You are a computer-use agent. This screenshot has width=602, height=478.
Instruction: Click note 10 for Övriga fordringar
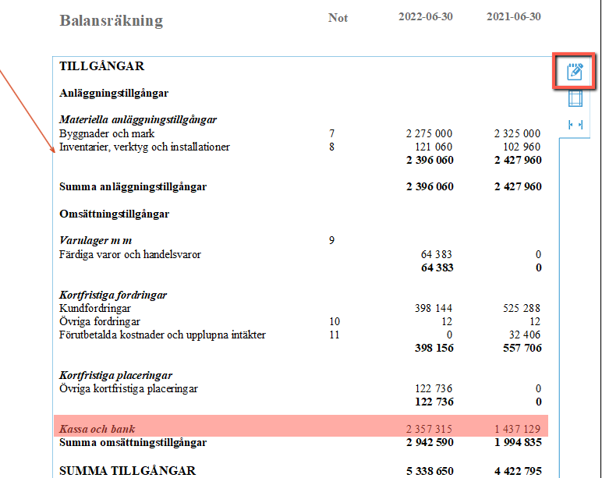[335, 321]
